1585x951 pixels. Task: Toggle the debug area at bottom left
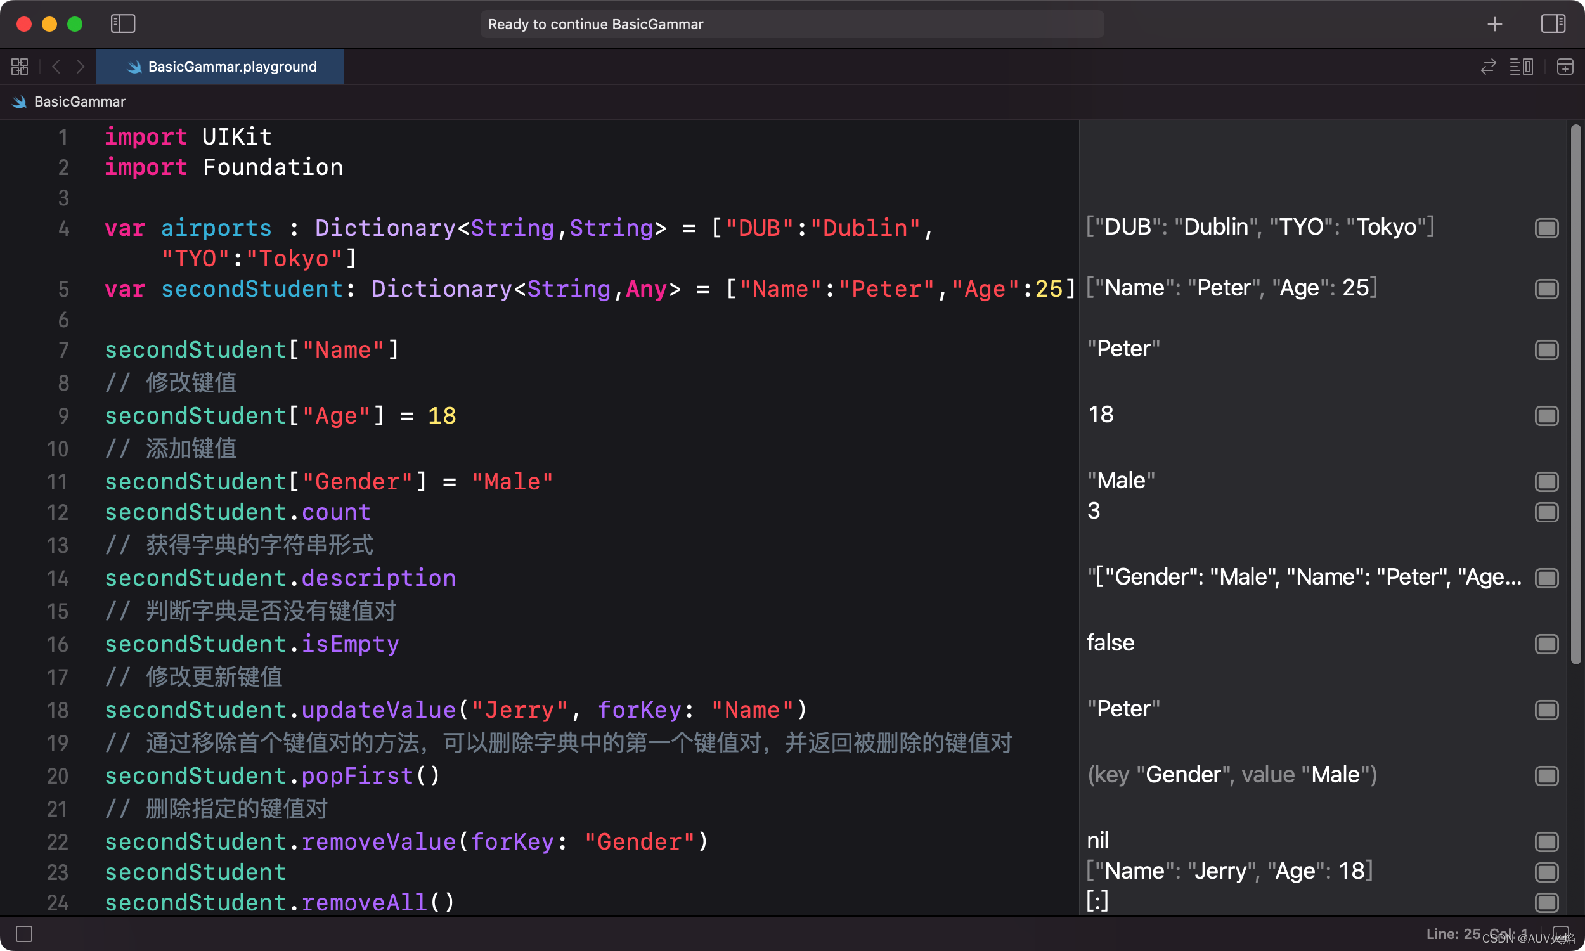24,934
